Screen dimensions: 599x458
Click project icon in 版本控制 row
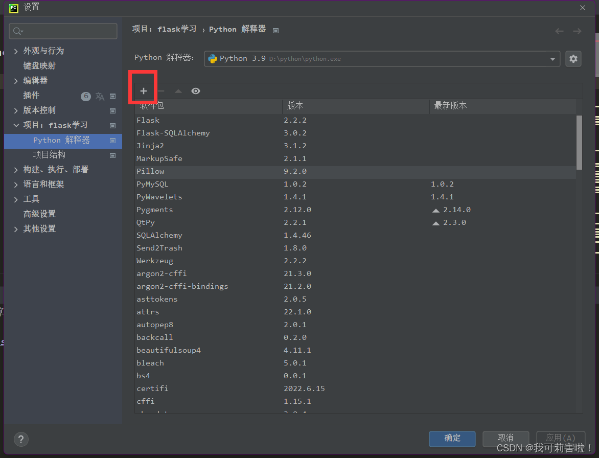pos(112,111)
